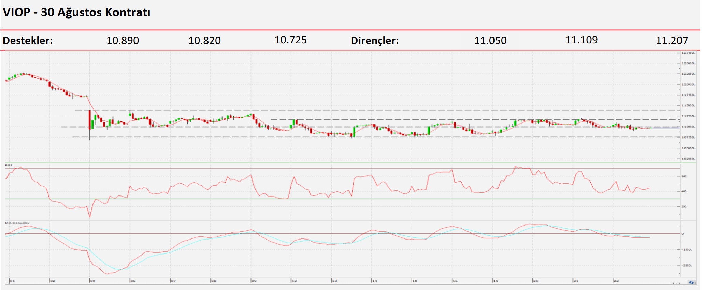This screenshot has height=290, width=702.
Task: Click the 11500 price axis label
Action: (x=688, y=106)
